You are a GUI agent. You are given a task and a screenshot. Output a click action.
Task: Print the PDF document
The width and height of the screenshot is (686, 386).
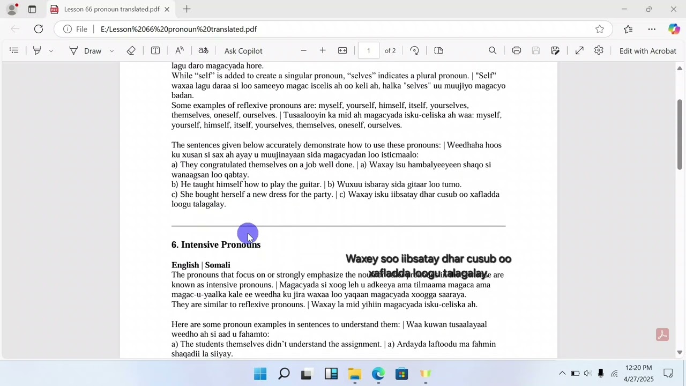pos(517,50)
